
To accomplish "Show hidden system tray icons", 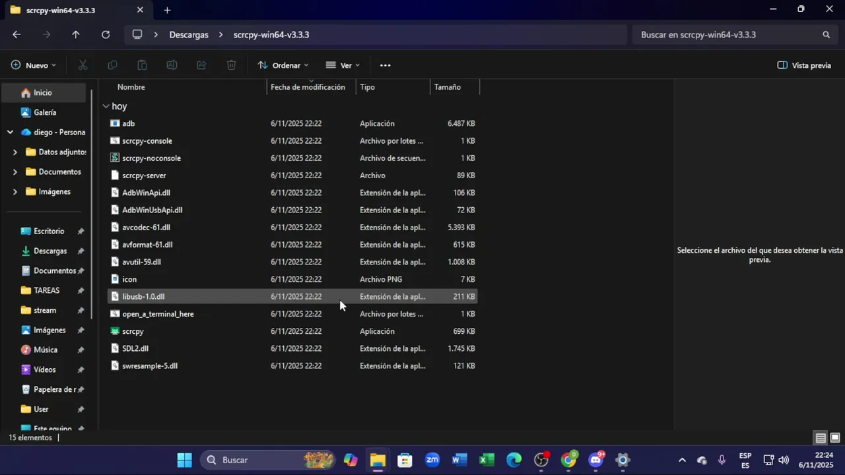I will [682, 460].
